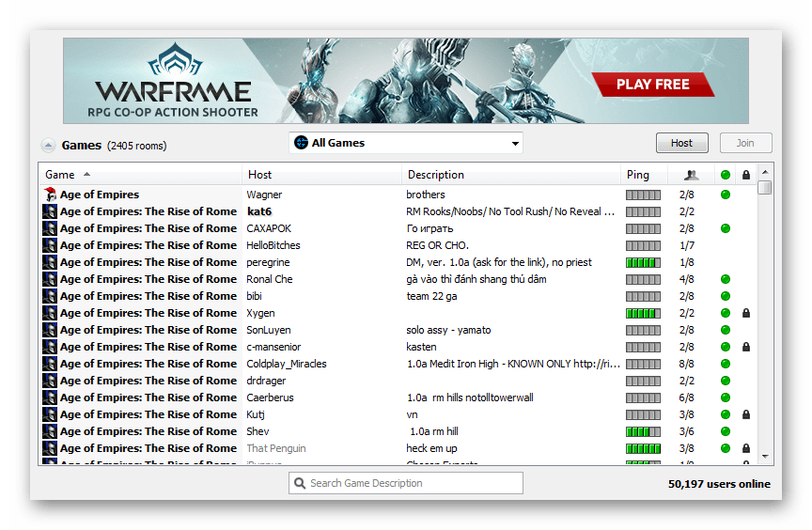Sort rooms by the Ping column
The height and width of the screenshot is (530, 812).
pos(637,175)
